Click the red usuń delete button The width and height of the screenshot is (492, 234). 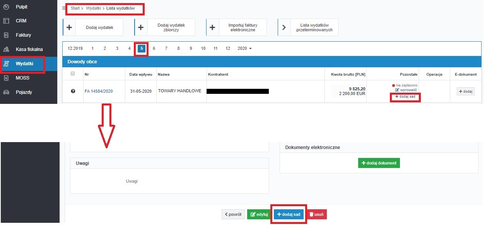pos(316,214)
